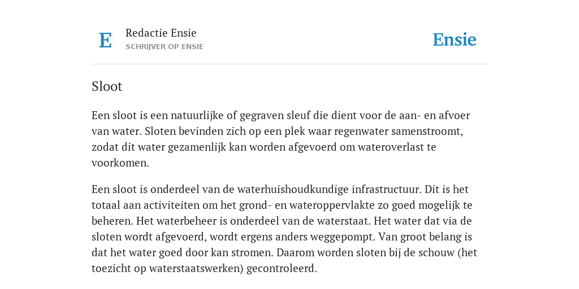The height and width of the screenshot is (289, 579).
Task: Click the word 'voorkomen.' ending first paragraph
Action: (120, 163)
